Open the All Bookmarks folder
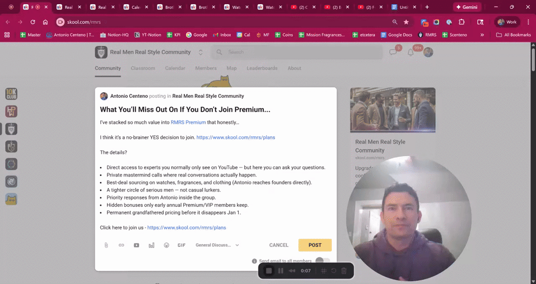Screen dimensions: 536x284 [513, 35]
